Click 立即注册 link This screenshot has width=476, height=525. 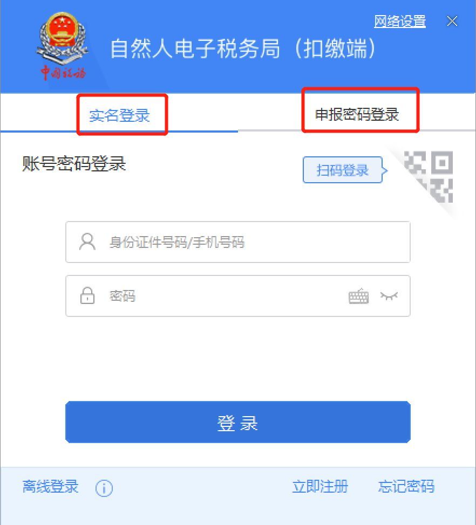pos(320,487)
